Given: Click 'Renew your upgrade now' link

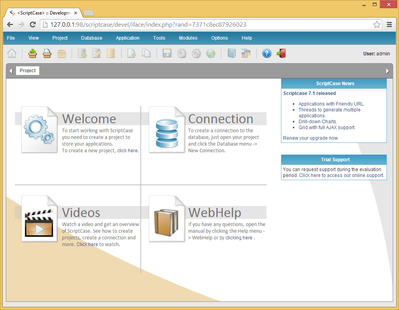Looking at the screenshot, I should pos(310,138).
